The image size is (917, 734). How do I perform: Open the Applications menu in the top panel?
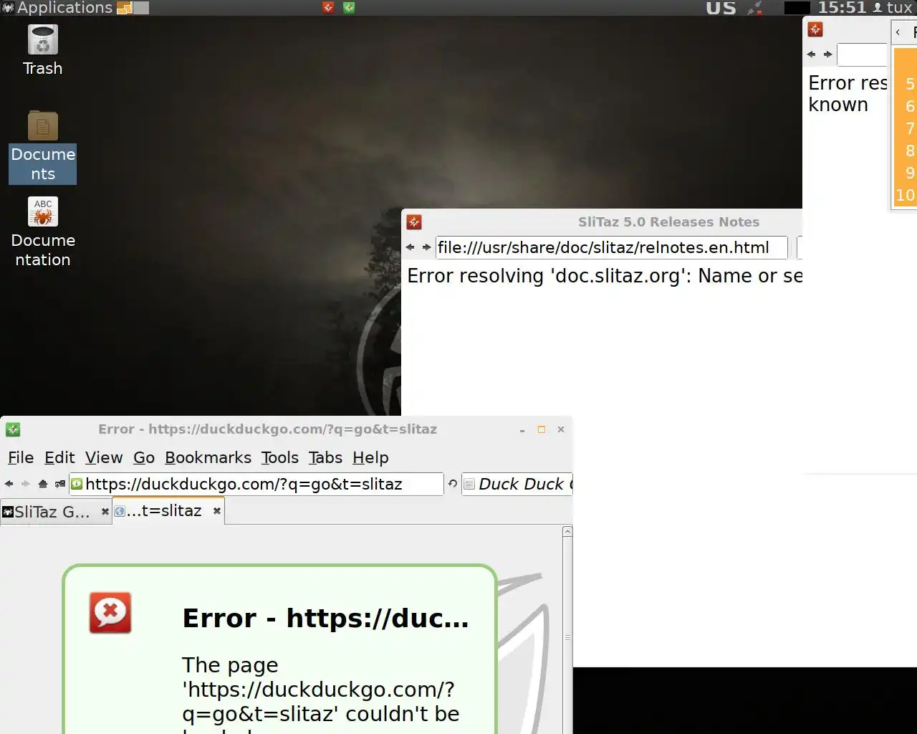[x=57, y=8]
